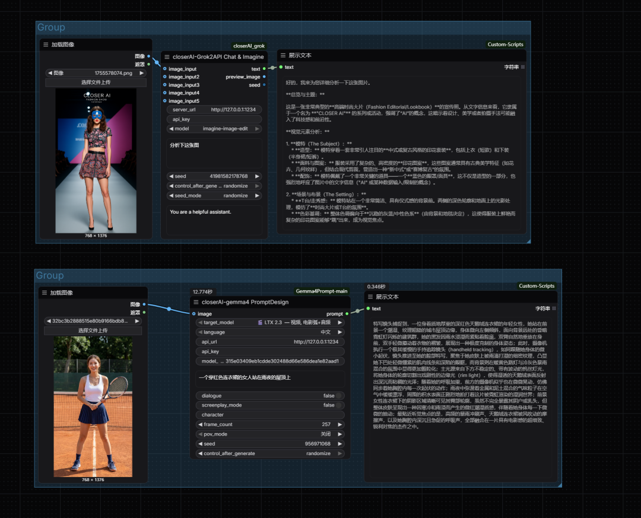Increase frame_count 257 with right arrow
This screenshot has height=518, width=641.
339,424
